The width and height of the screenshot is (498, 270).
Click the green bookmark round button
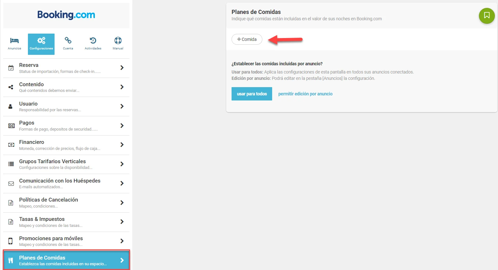click(x=487, y=16)
